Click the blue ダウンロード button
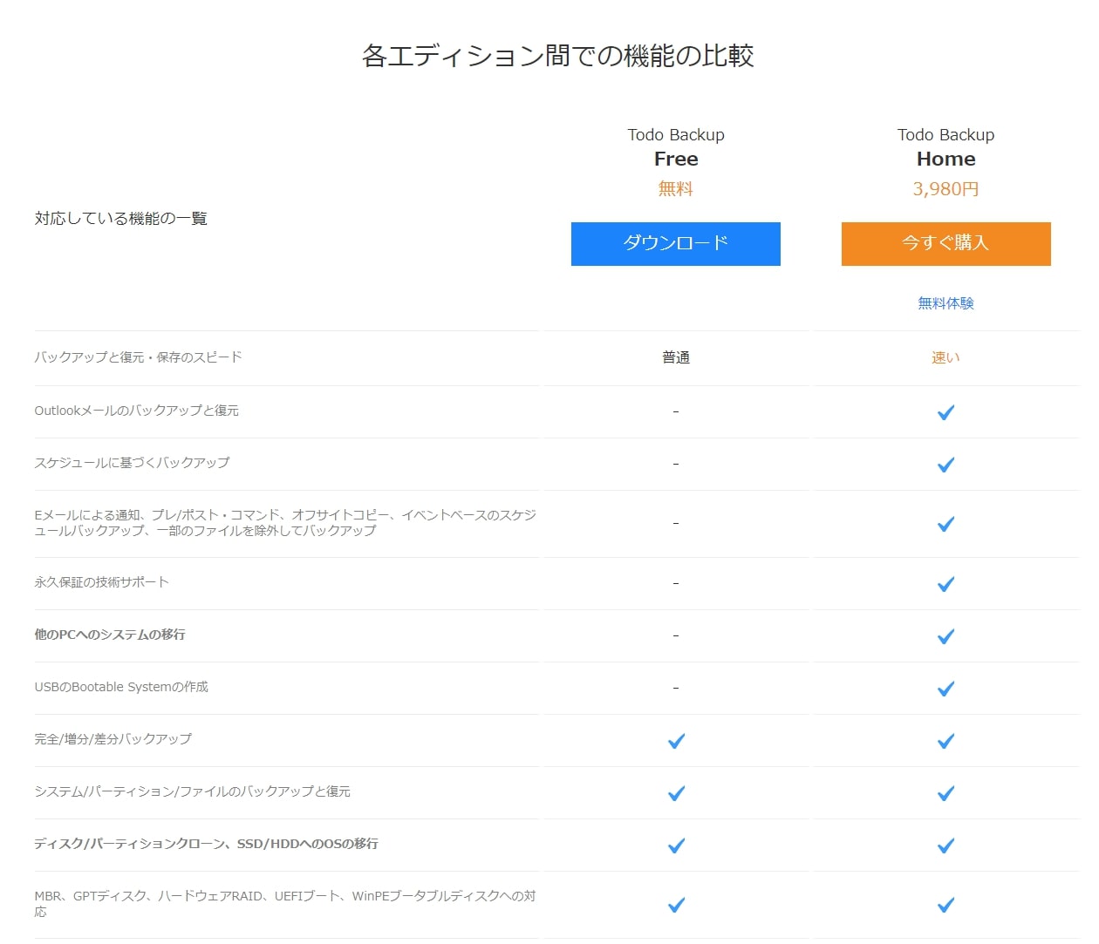 675,243
